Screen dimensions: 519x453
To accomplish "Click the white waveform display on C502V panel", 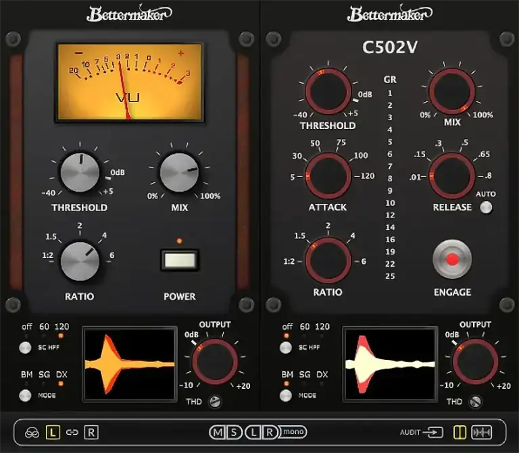I will click(390, 365).
